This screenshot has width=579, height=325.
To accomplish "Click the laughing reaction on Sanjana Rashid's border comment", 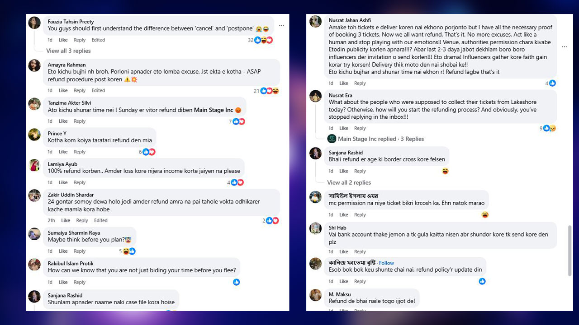I will click(x=446, y=171).
